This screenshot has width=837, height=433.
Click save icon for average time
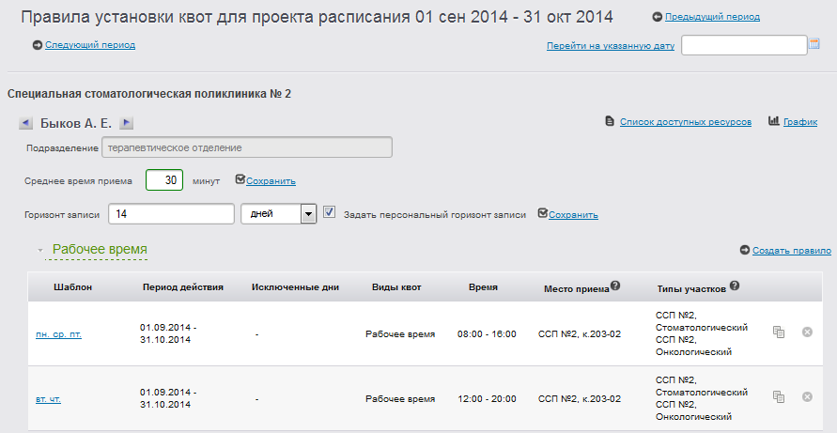pyautogui.click(x=240, y=179)
